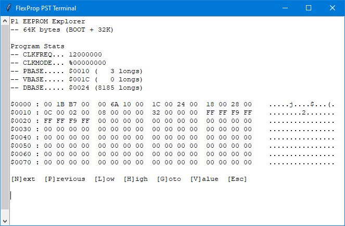Click the scrollbar down arrow
Screen dimensions: 345x226
pyautogui.click(x=5, y=220)
